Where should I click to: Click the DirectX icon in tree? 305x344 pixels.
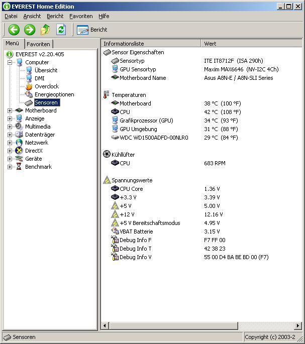[x=19, y=151]
